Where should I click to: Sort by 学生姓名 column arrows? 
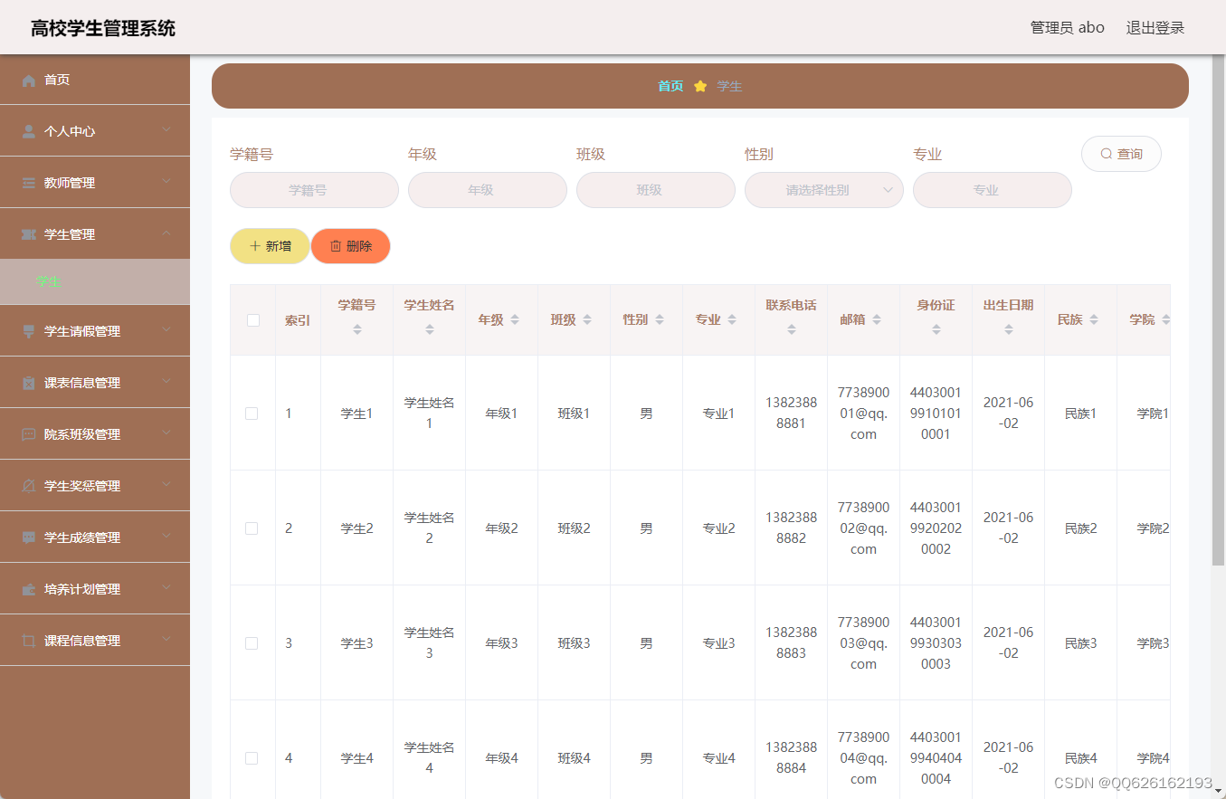coord(430,329)
